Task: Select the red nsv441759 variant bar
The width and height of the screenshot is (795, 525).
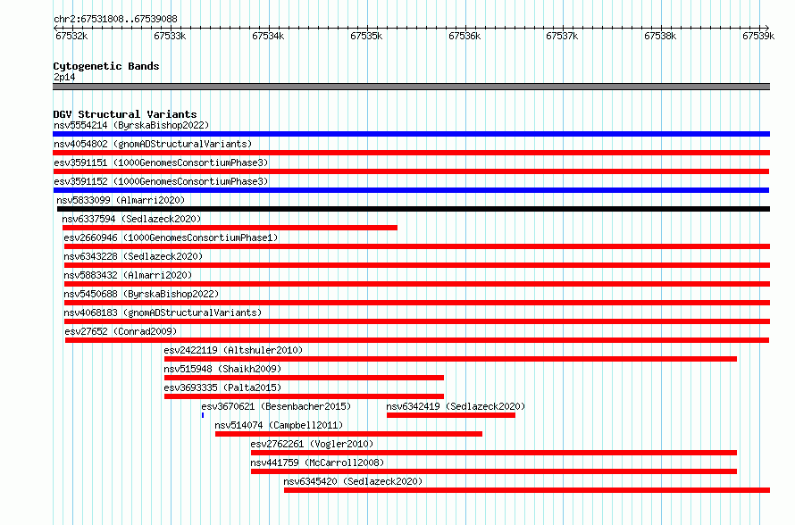Action: (494, 471)
